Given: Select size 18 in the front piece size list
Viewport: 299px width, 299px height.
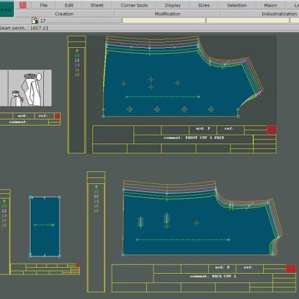Looking at the screenshot, I should [x=77, y=74].
